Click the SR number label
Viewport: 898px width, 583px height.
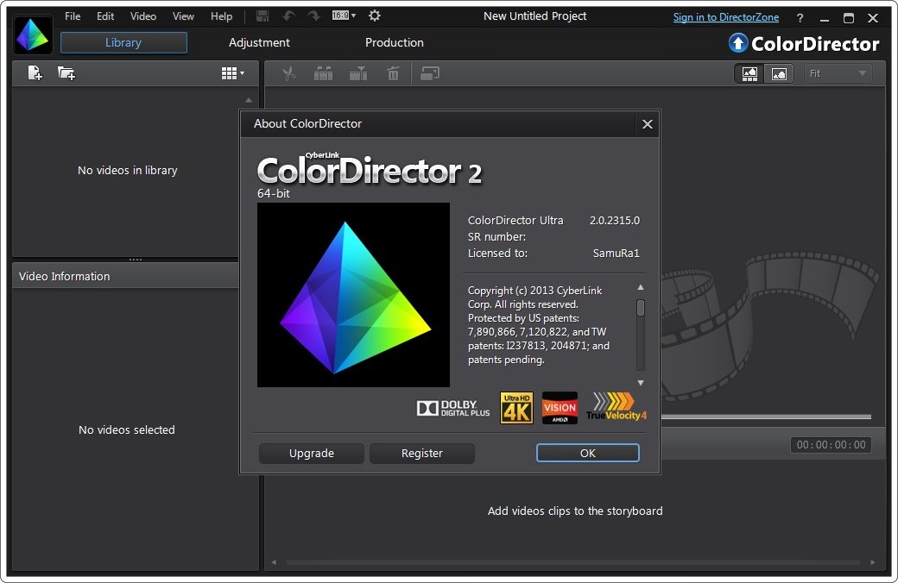[496, 237]
